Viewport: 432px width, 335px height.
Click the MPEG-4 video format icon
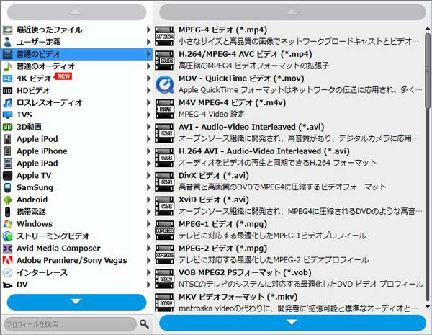[164, 36]
